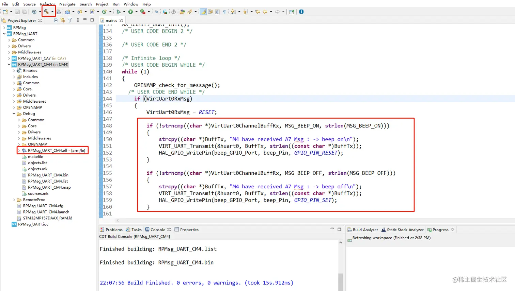This screenshot has width=515, height=291.
Task: Select the RPMsg_UART.ioc file
Action: [x=30, y=224]
